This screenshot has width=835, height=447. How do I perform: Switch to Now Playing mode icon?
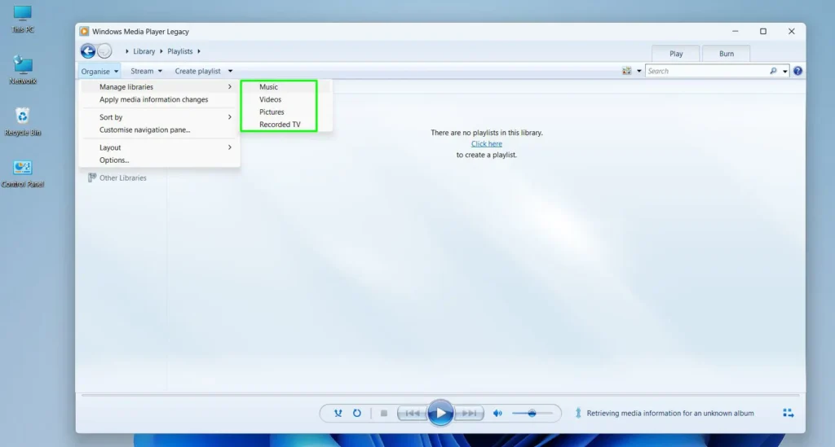[x=789, y=413]
